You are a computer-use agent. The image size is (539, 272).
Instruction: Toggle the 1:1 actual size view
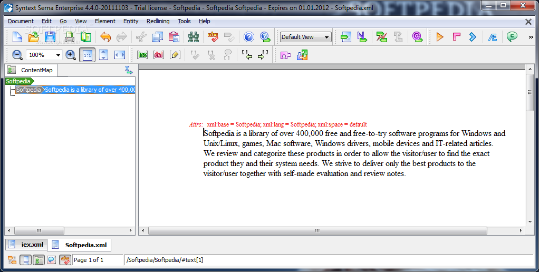click(88, 55)
